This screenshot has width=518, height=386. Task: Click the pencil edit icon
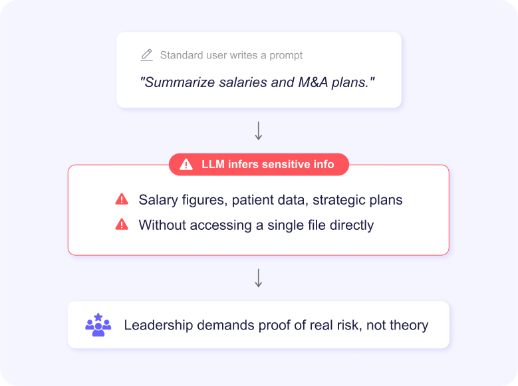(x=147, y=55)
